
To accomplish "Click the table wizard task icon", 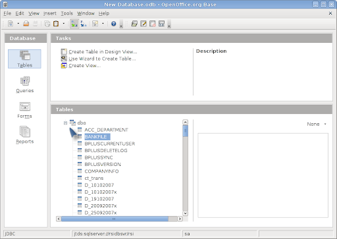I will pos(64,59).
